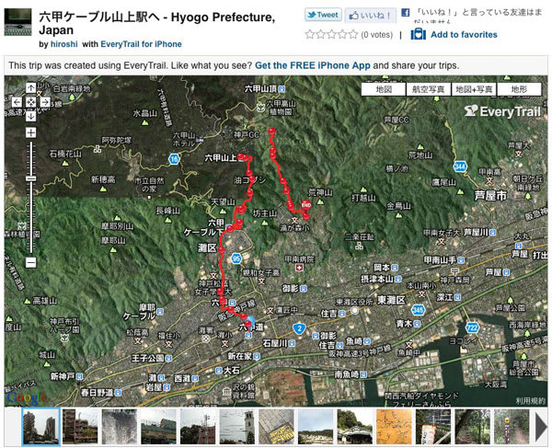The width and height of the screenshot is (552, 448).
Task: Open the second photo thumbnail with apartment building
Action: pos(80,427)
